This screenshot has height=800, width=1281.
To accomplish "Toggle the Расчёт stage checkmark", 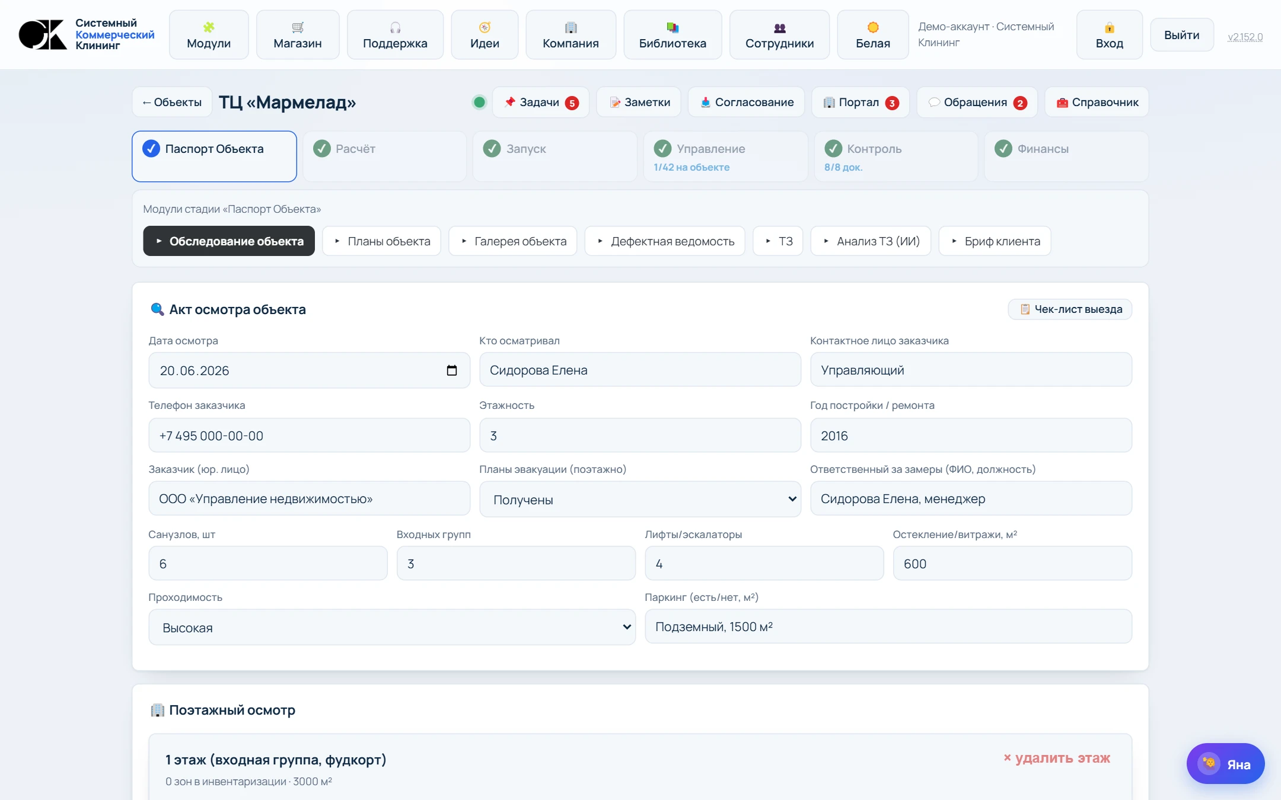I will tap(321, 148).
